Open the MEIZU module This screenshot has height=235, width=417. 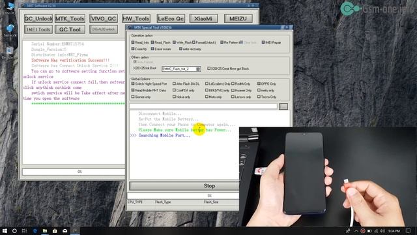[x=238, y=18]
